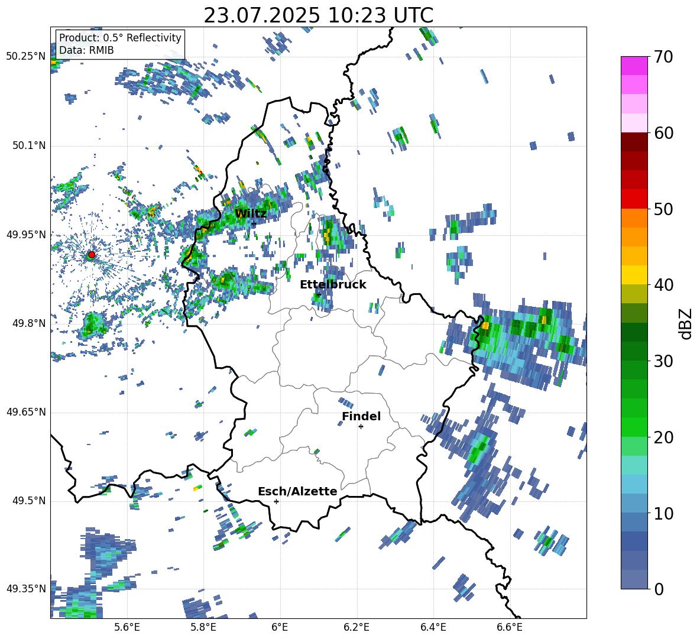Click the 49.35°N latitude label
This screenshot has height=639, width=700.
26,589
